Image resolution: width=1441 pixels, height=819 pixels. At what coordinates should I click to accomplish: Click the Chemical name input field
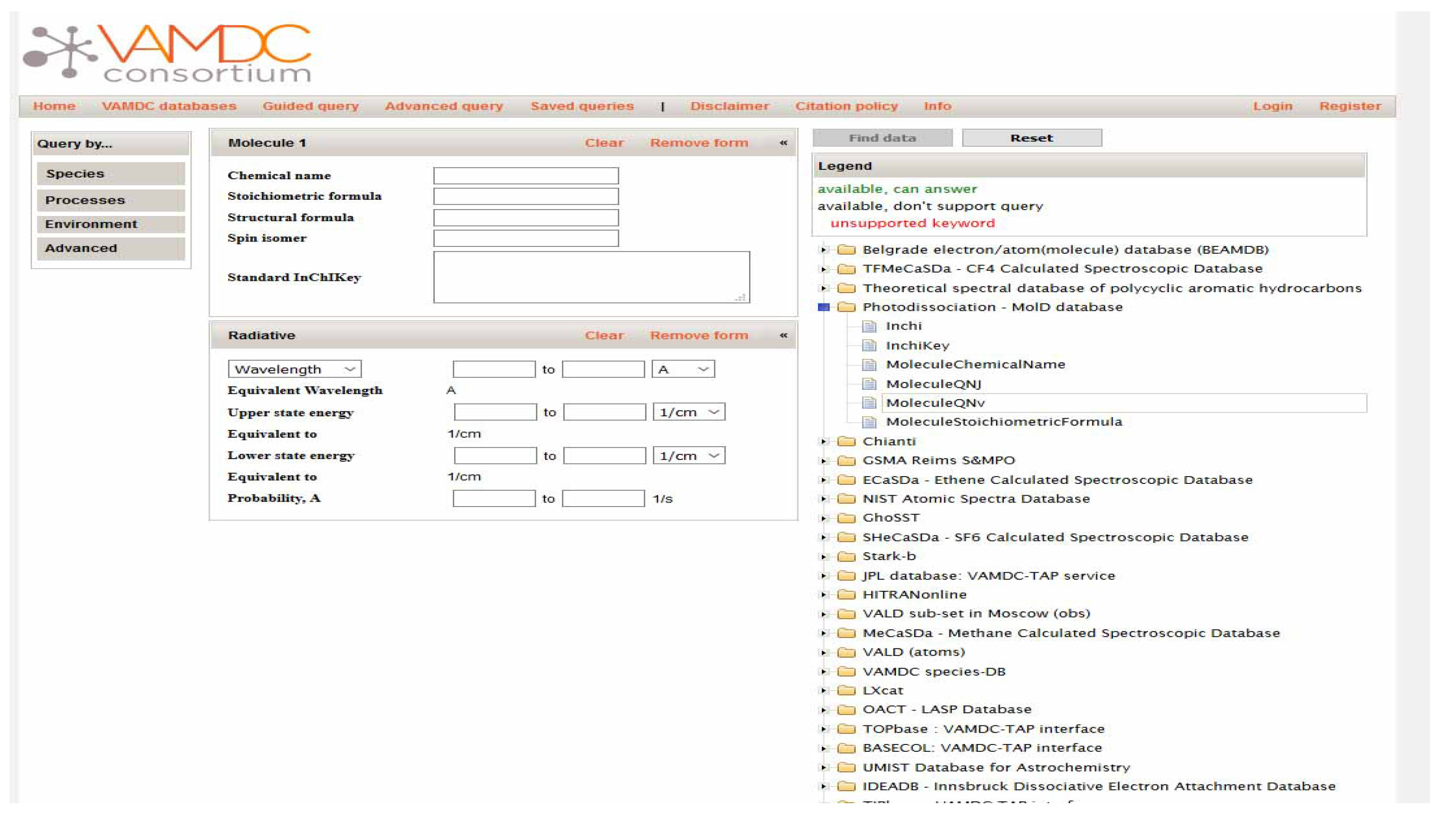(526, 175)
